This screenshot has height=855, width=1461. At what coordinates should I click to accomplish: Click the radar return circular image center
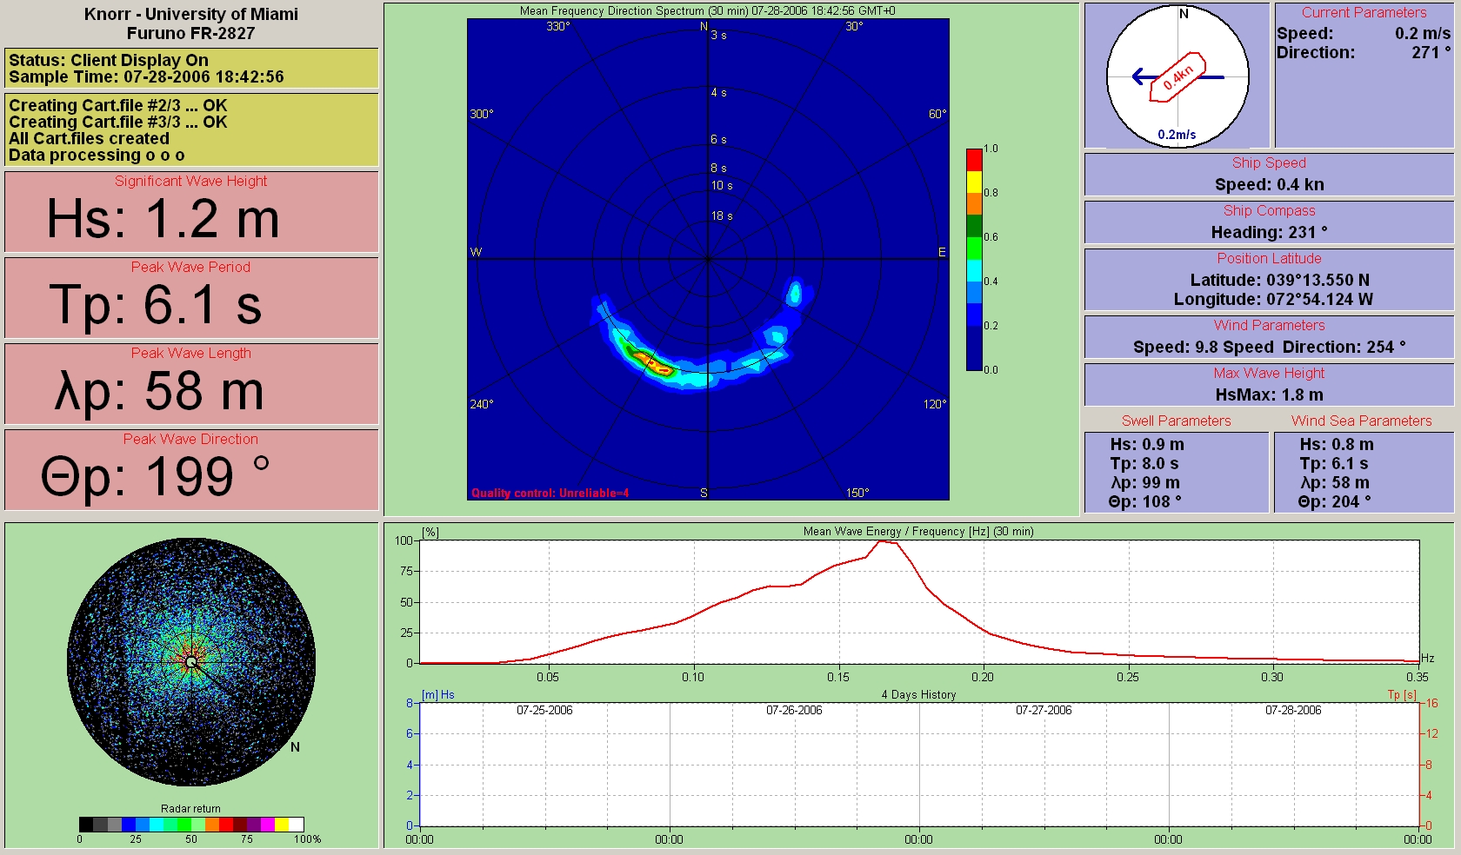tap(191, 662)
